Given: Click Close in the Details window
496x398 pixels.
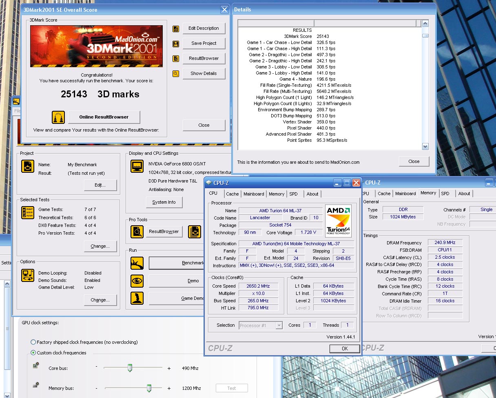Looking at the screenshot, I should pos(414,162).
